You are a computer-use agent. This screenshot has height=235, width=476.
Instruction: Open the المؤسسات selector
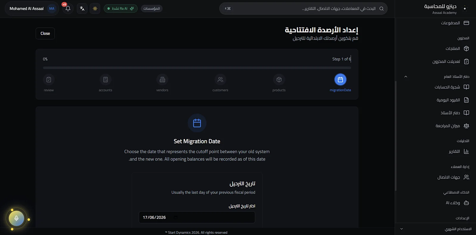point(152,9)
